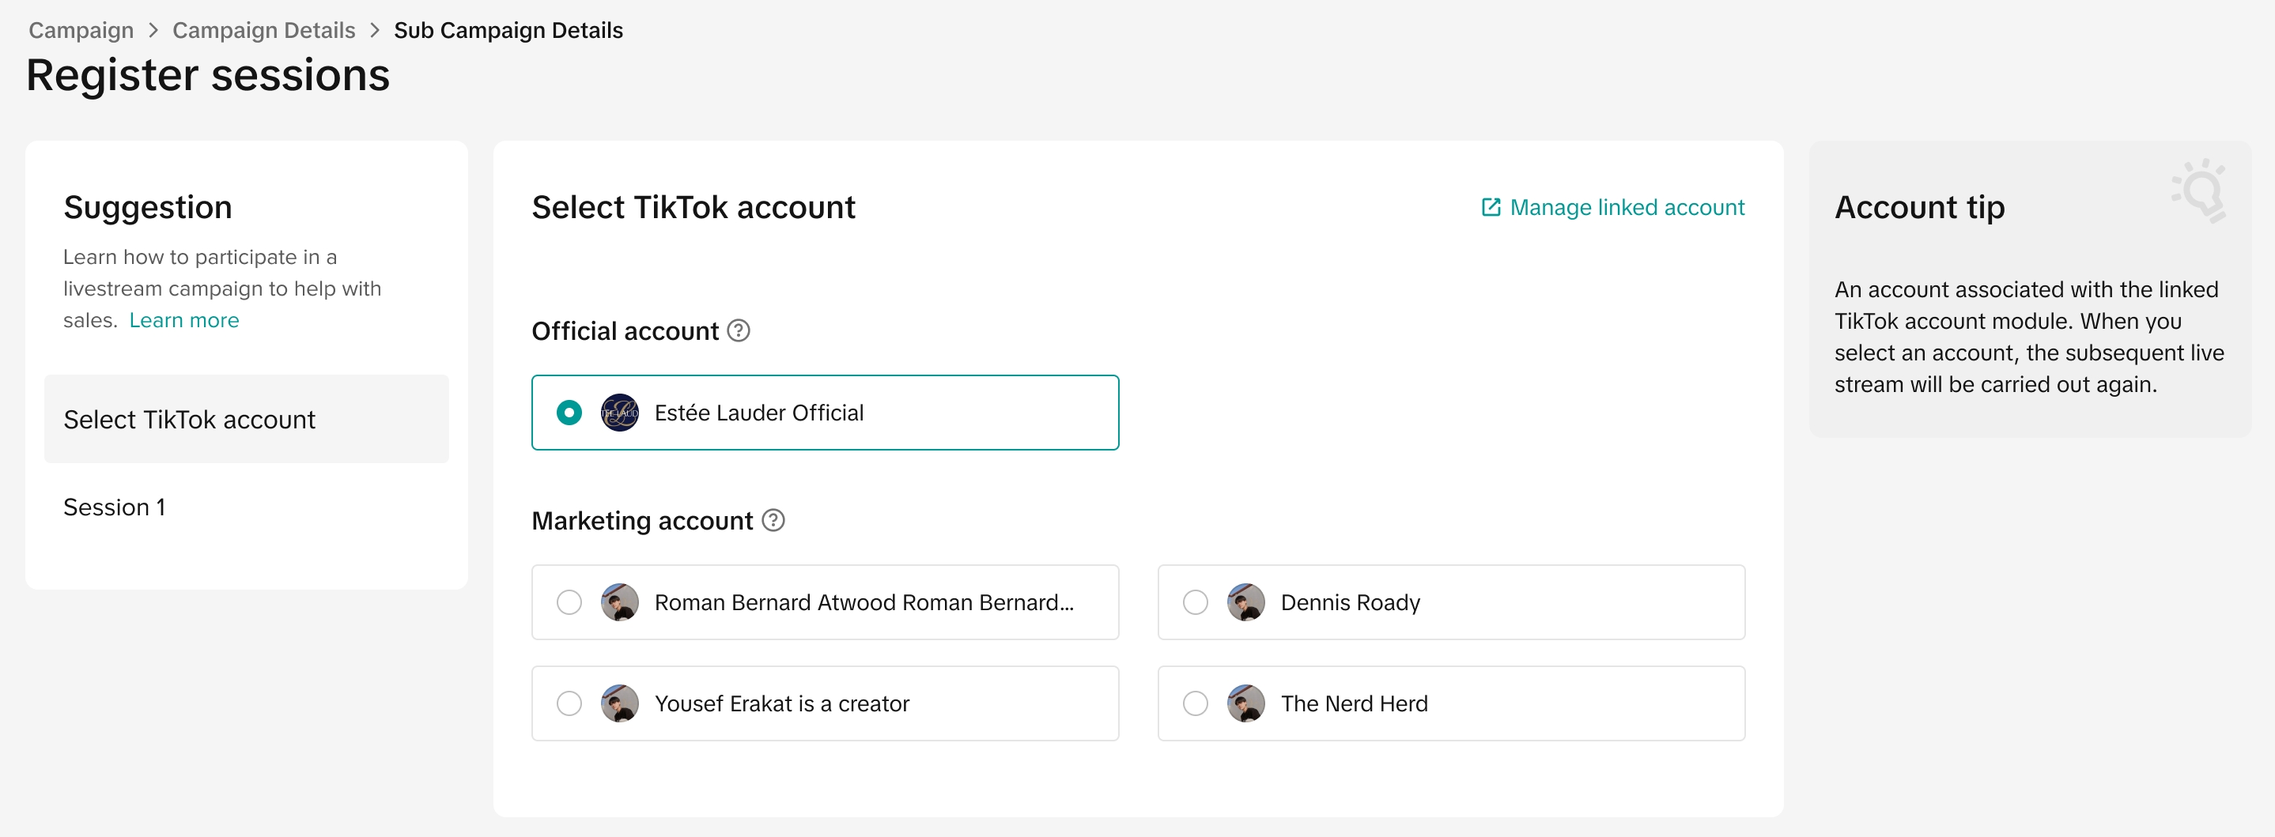Open Session 1 in the sidebar
The width and height of the screenshot is (2275, 837).
tap(114, 507)
